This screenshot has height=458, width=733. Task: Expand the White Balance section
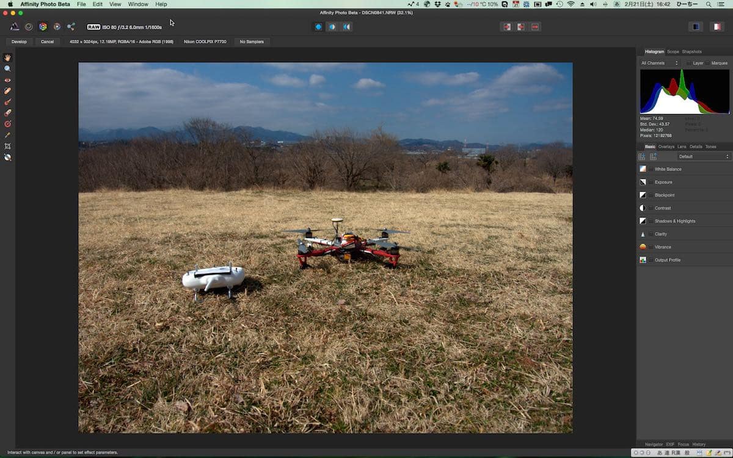pyautogui.click(x=668, y=169)
